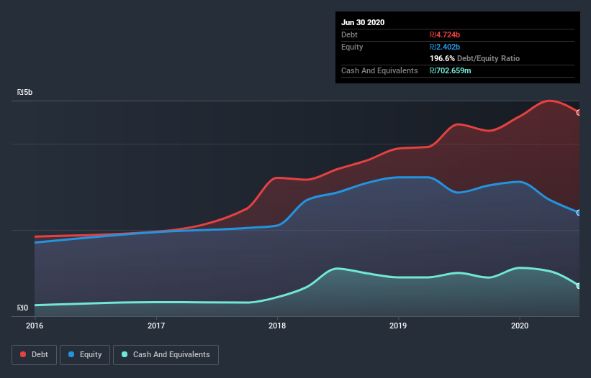
Task: Click the teal Cash legend dot
Action: pos(125,354)
